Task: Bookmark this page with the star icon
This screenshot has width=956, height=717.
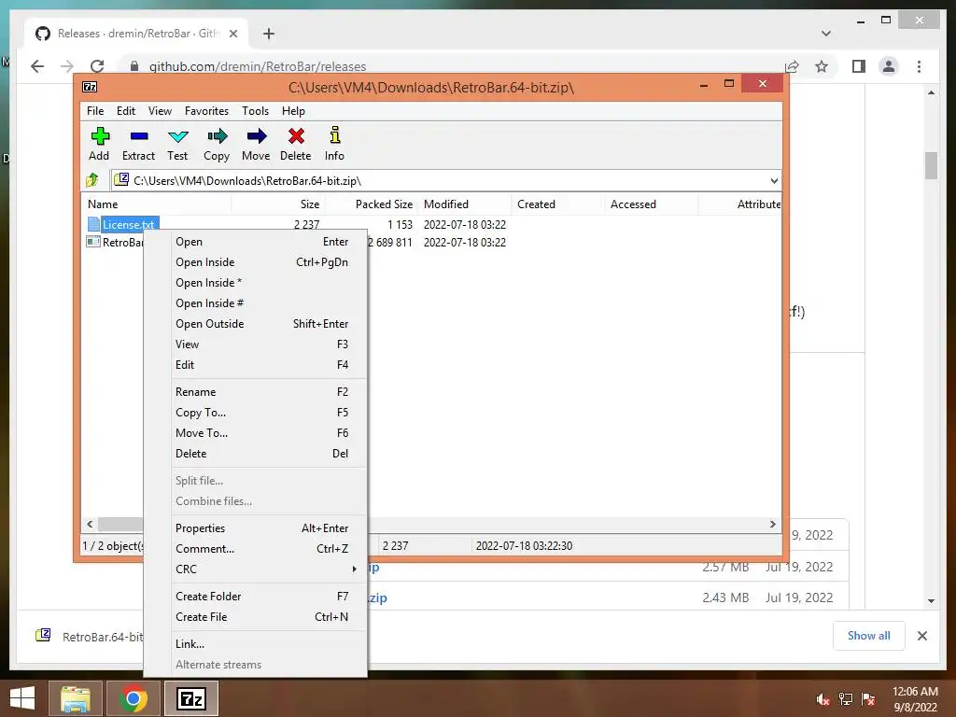Action: point(822,66)
